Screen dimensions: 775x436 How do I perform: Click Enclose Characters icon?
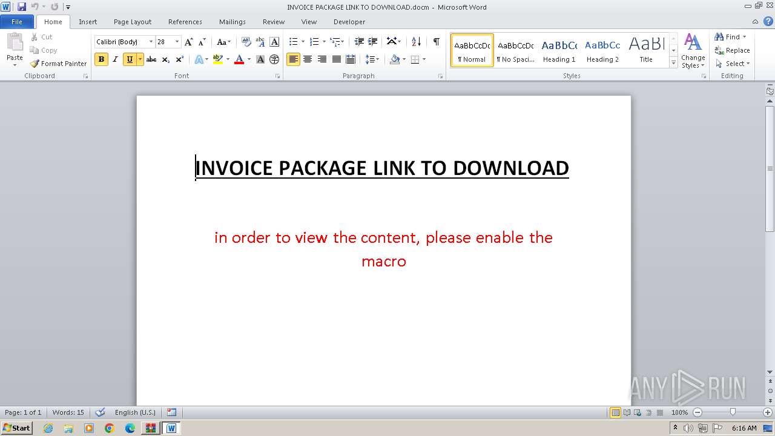pyautogui.click(x=274, y=59)
